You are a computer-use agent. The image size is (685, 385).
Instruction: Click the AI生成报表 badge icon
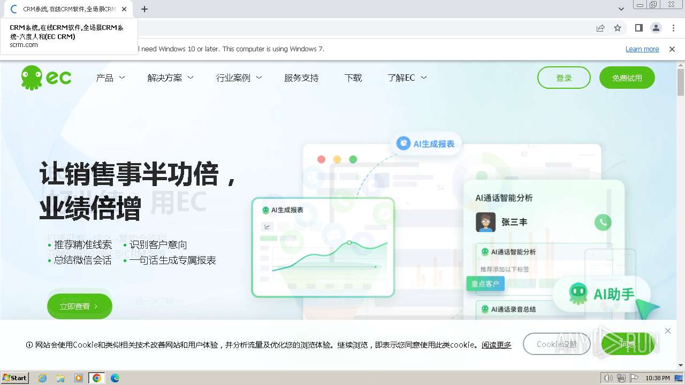(x=403, y=143)
